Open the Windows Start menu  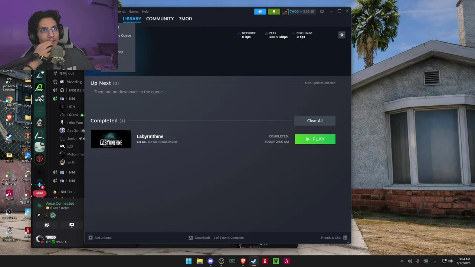[x=189, y=261]
